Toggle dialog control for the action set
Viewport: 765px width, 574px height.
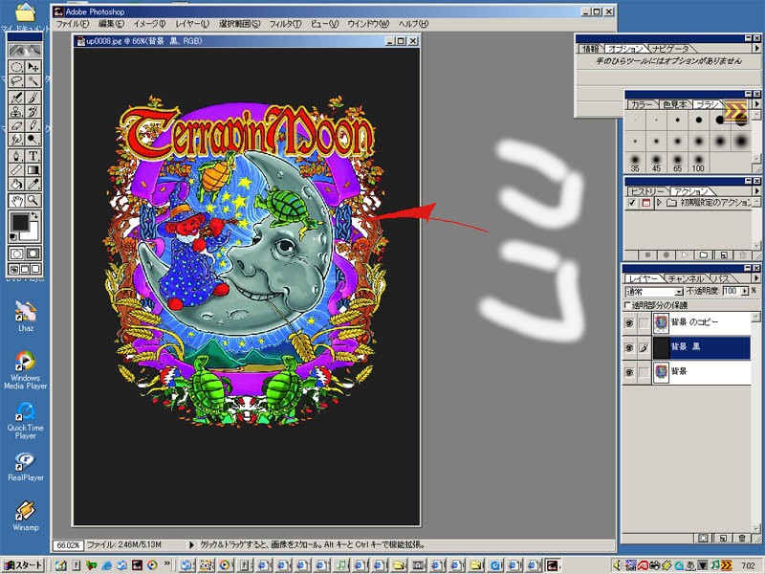[646, 202]
